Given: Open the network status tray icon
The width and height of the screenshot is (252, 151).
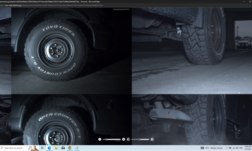Looking at the screenshot, I should pyautogui.click(x=233, y=148).
